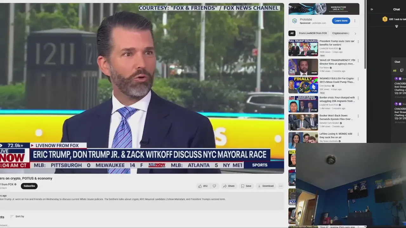Like the video with 852 likes
Image resolution: width=406 pixels, height=228 pixels.
click(203, 186)
